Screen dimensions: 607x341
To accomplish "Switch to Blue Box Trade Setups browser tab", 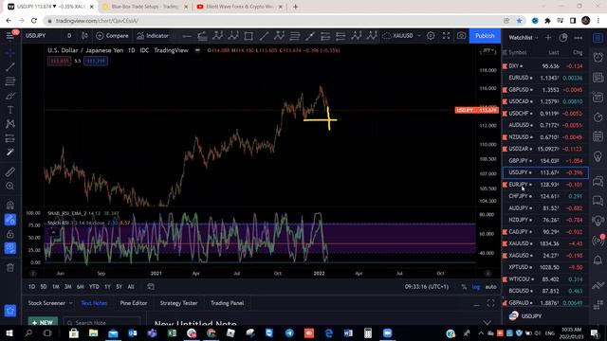I will (x=144, y=7).
